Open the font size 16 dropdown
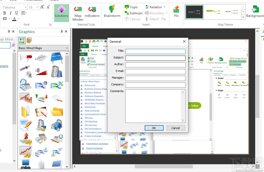This screenshot has height=172, width=264. click(x=37, y=7)
